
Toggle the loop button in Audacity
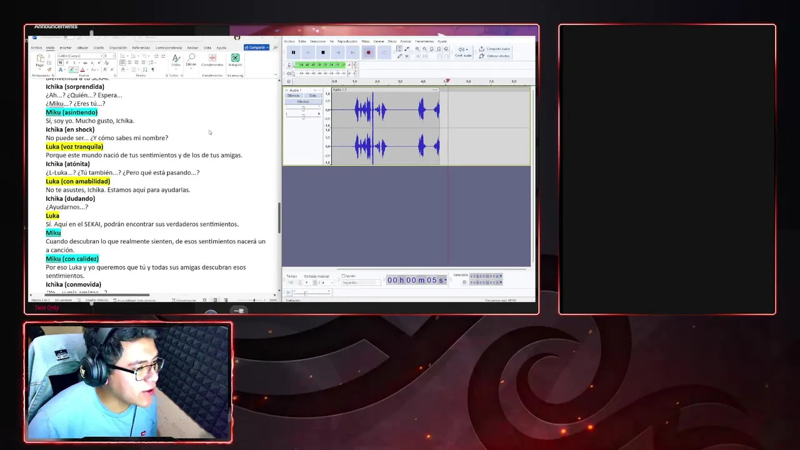click(x=384, y=52)
